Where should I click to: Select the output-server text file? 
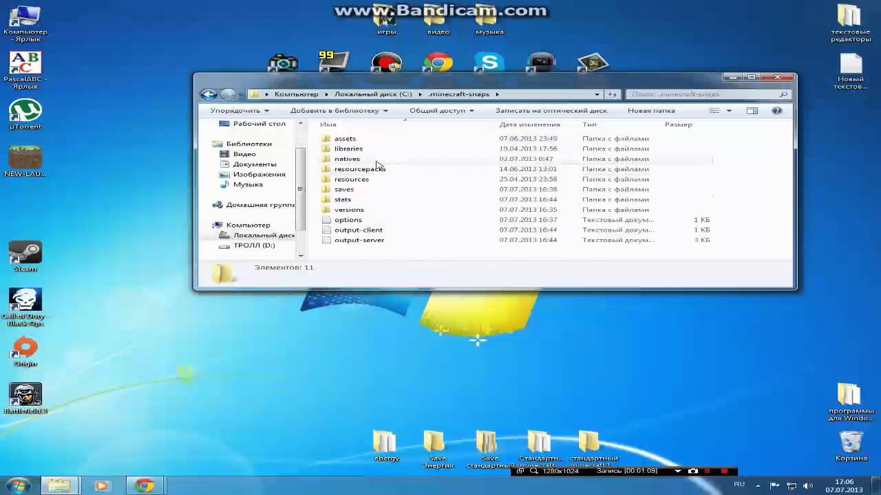pos(353,240)
